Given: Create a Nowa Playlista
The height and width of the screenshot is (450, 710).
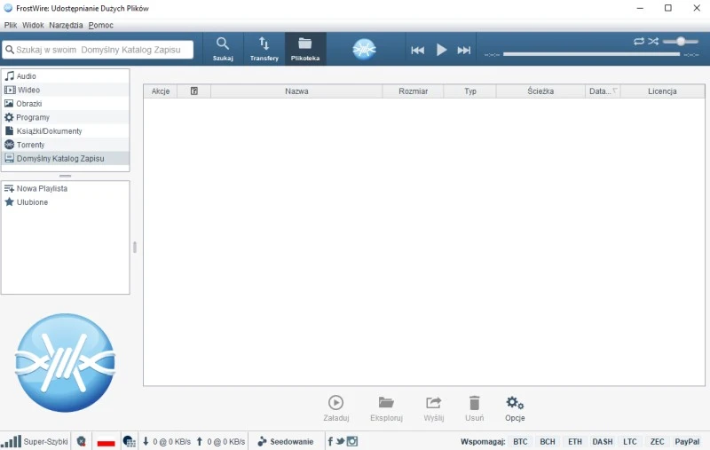Looking at the screenshot, I should (65, 188).
